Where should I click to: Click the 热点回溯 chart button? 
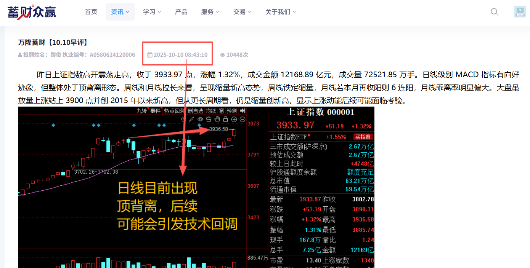point(174,111)
